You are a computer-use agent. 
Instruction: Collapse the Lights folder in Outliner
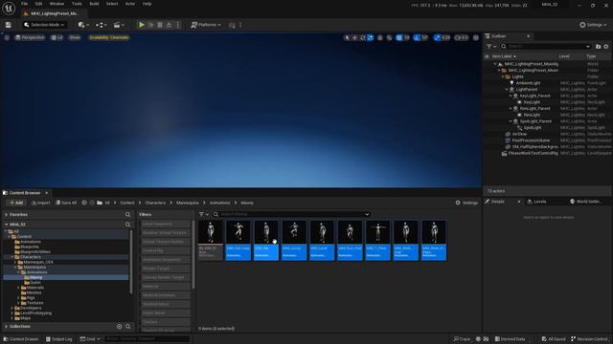[503, 76]
